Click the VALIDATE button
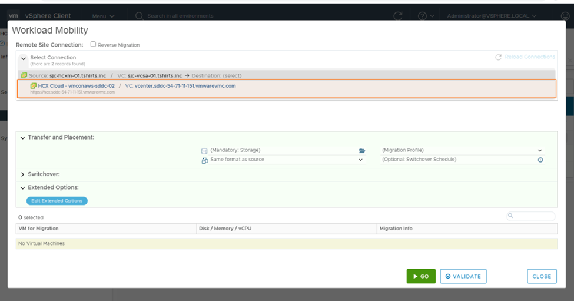574x301 pixels. pos(463,276)
